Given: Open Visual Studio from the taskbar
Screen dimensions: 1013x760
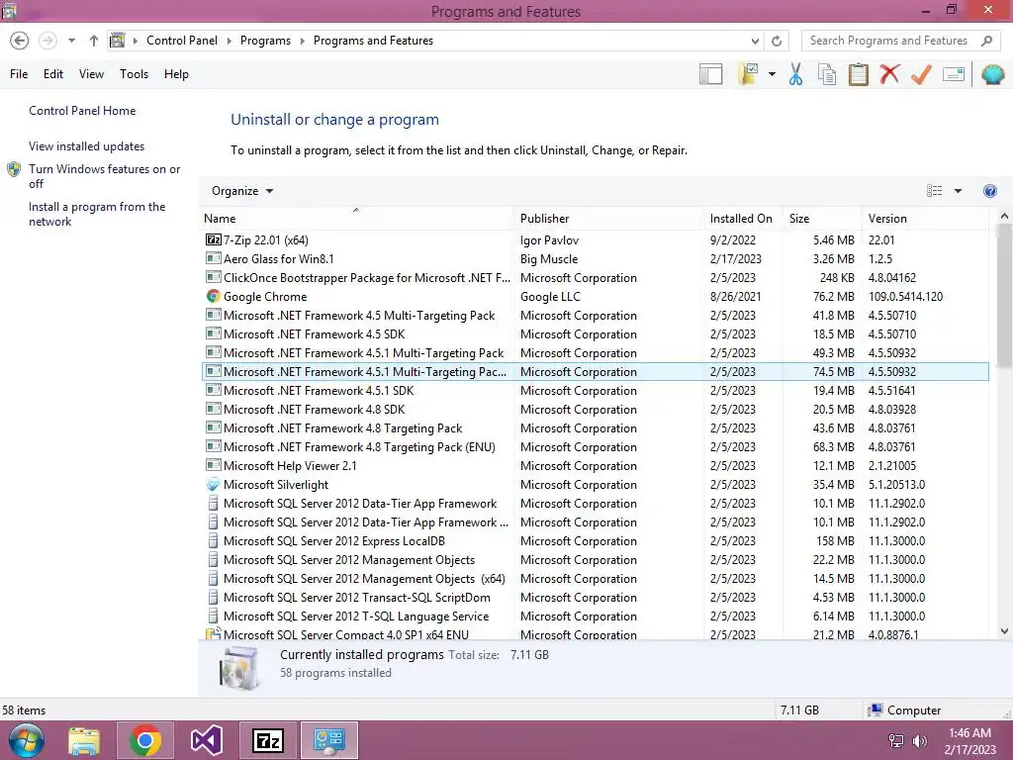Looking at the screenshot, I should pyautogui.click(x=206, y=740).
